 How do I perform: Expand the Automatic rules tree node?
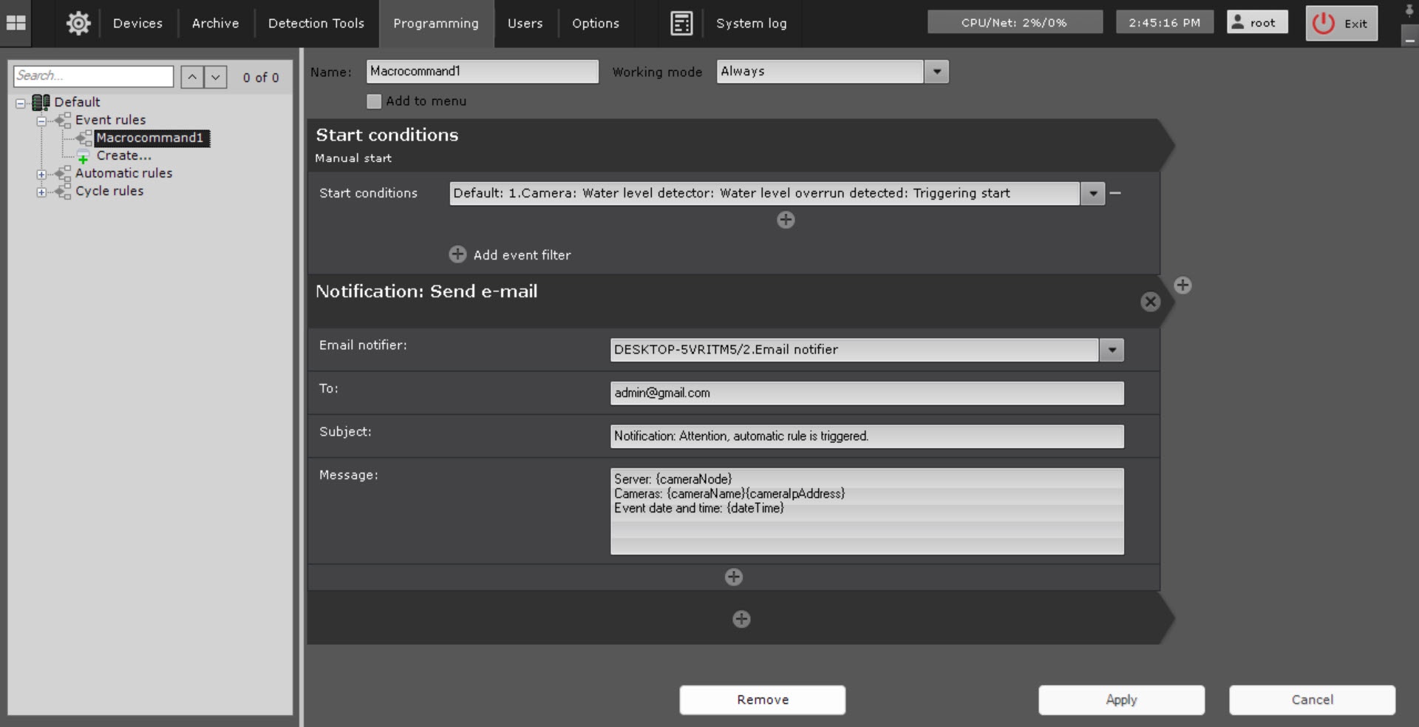(x=41, y=175)
